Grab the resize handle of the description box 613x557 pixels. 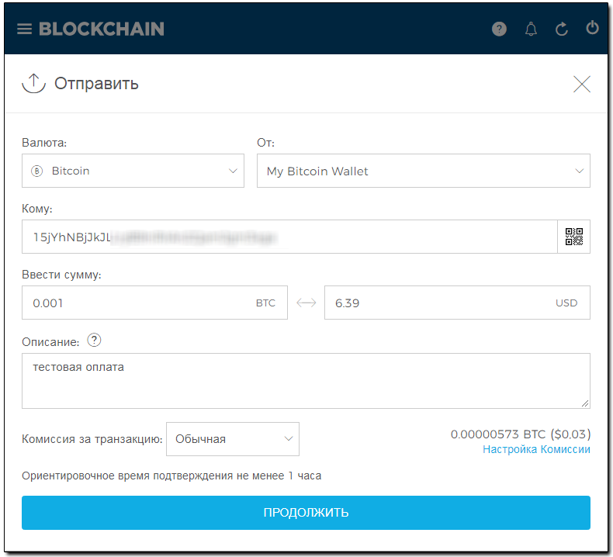[585, 403]
